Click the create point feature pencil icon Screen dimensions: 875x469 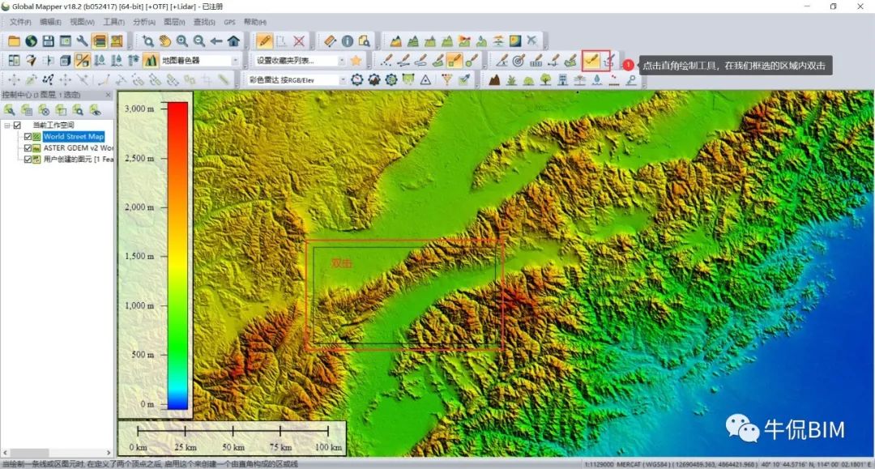point(386,60)
